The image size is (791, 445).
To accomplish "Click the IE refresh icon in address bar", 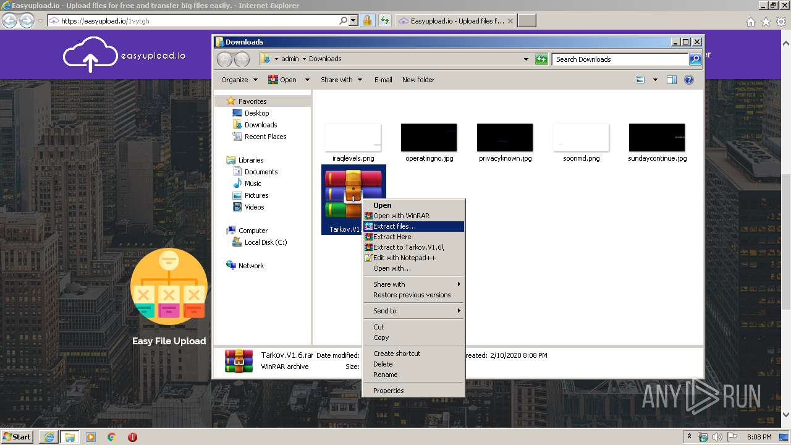I will click(384, 20).
